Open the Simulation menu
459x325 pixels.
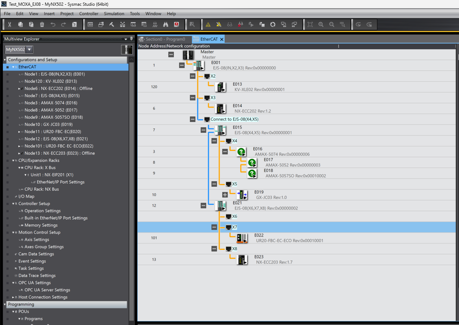[114, 14]
